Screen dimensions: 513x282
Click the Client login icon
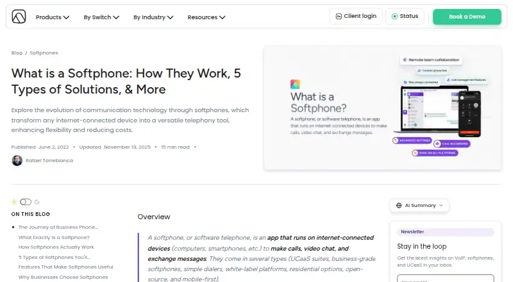coord(339,17)
